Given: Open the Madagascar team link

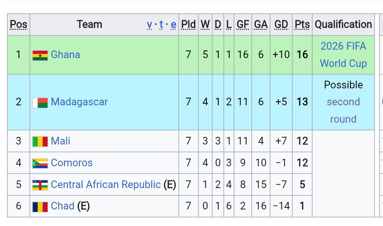Looking at the screenshot, I should pos(79,102).
